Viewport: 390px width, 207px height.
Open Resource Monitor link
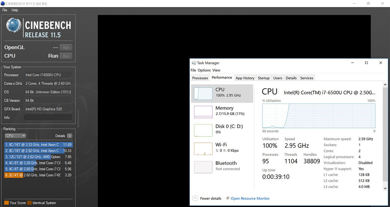pyautogui.click(x=250, y=198)
